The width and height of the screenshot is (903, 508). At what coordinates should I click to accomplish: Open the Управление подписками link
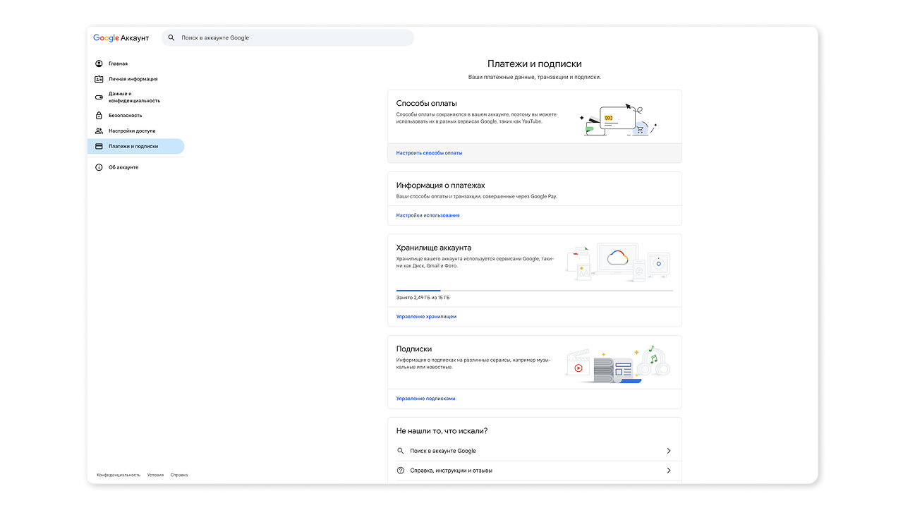pyautogui.click(x=425, y=399)
